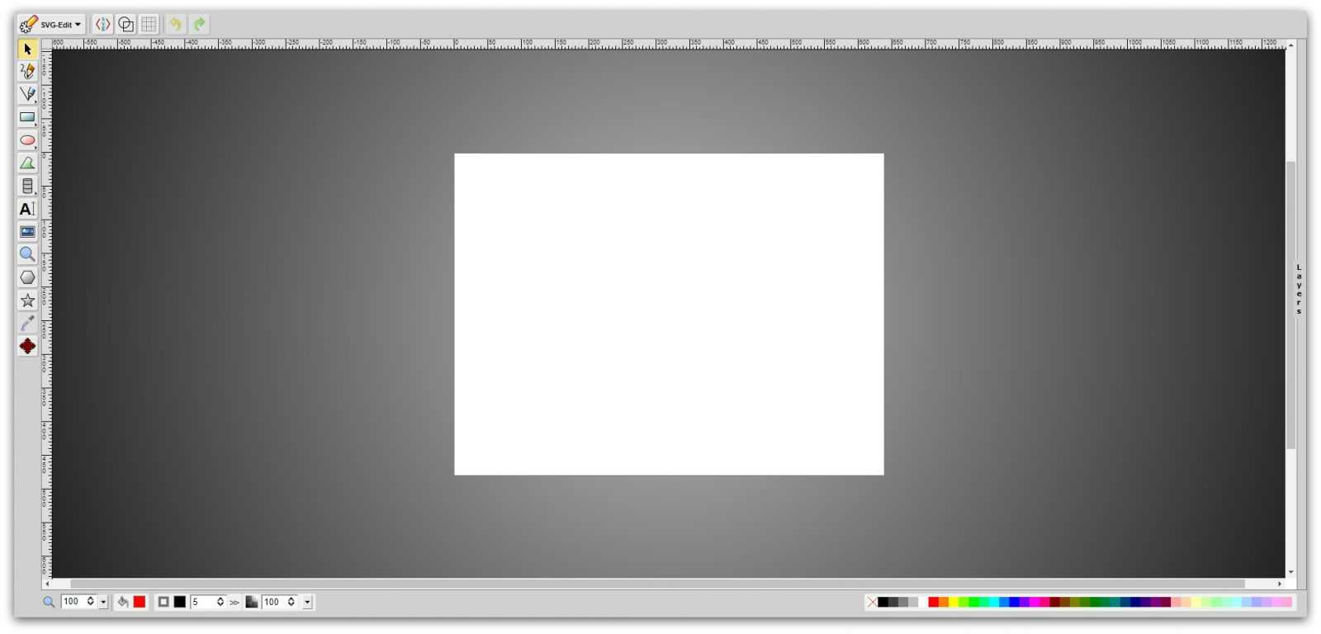1321x634 pixels.
Task: Select the Rectangle drawing tool
Action: (x=27, y=117)
